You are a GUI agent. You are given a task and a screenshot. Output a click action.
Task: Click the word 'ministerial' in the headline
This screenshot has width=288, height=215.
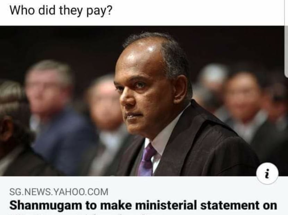[166, 205]
